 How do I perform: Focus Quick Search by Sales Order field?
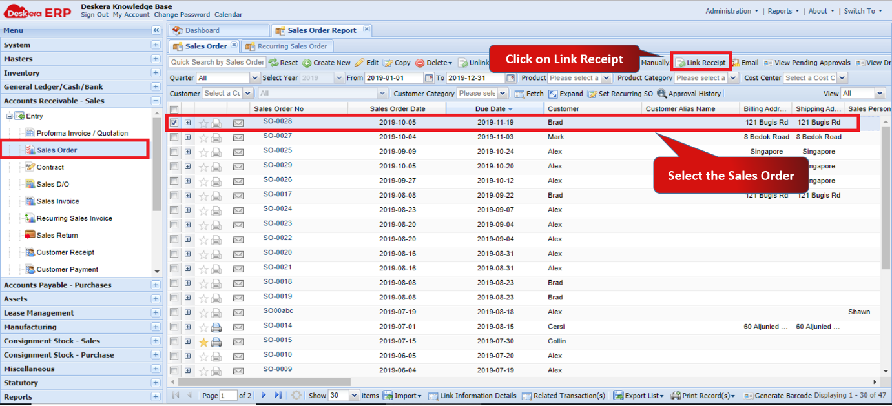[x=218, y=63]
